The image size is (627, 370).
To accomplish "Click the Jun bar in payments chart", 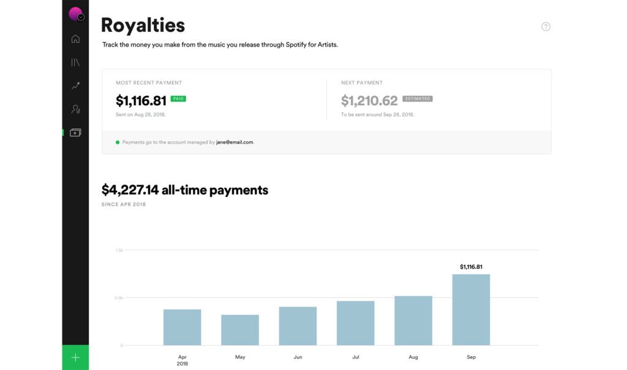I will tap(298, 326).
